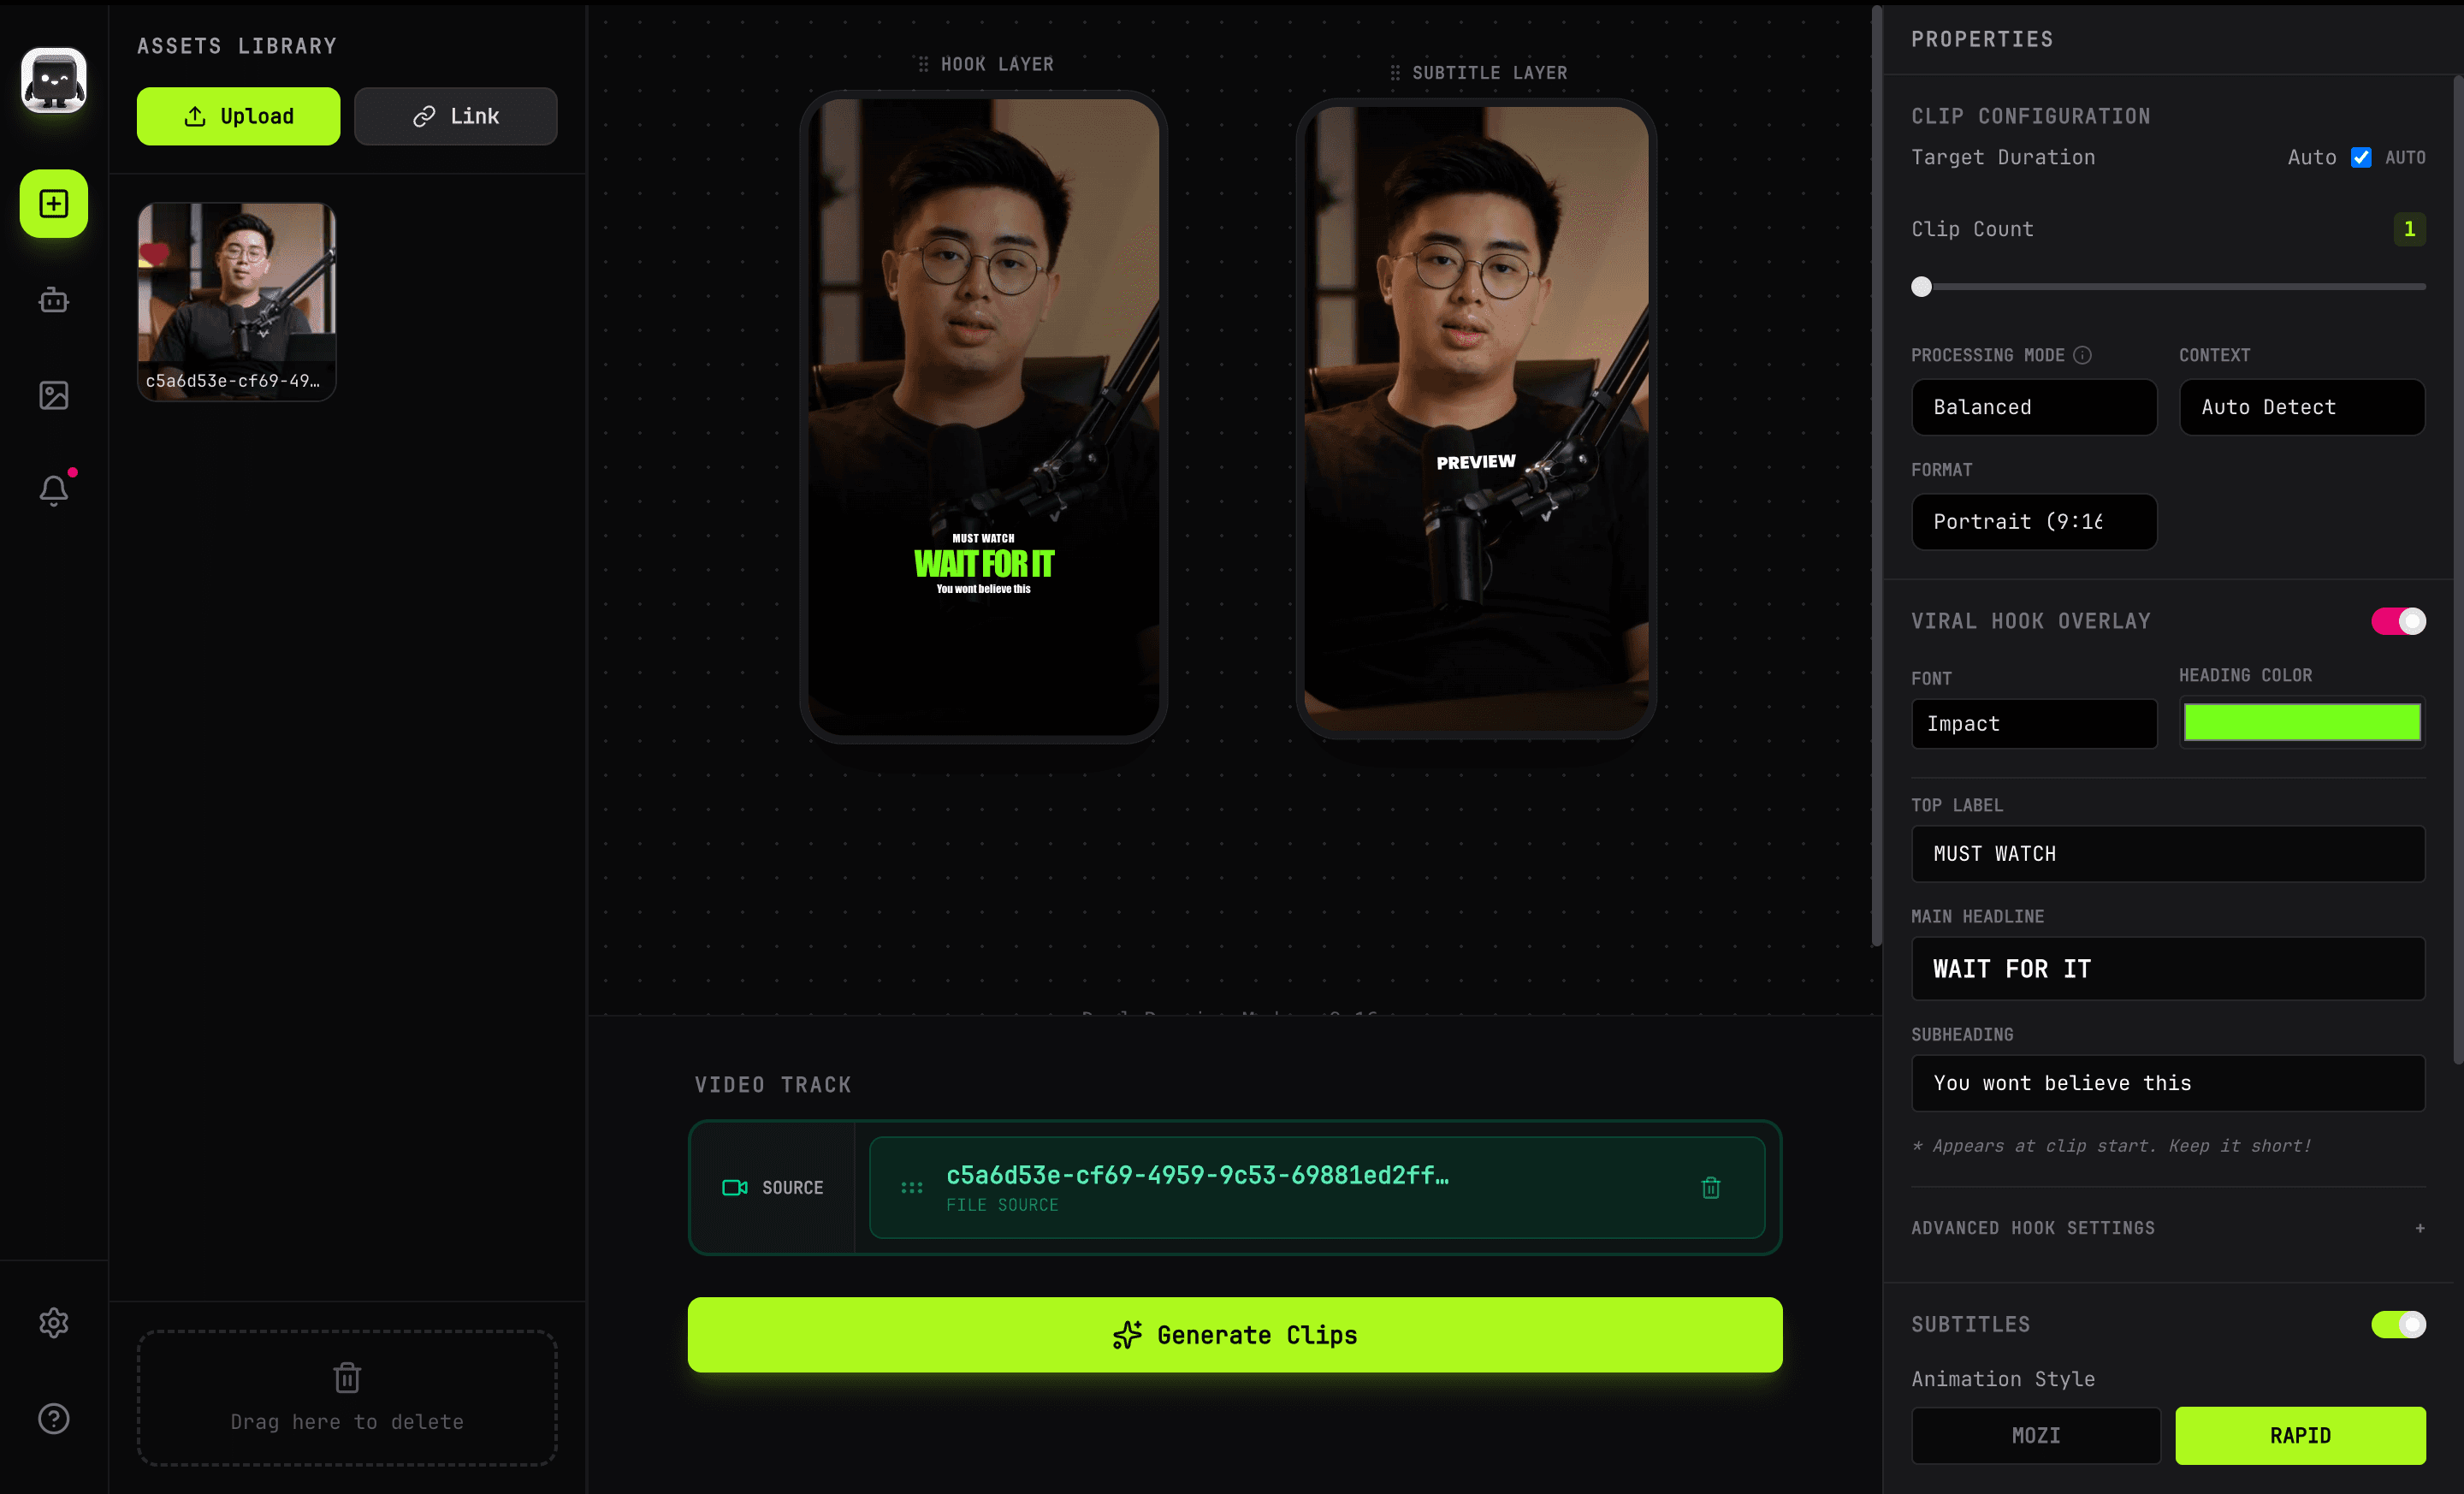Open the Context dropdown showing Auto Detect
Screen dimensions: 2464x1494
coord(2301,406)
